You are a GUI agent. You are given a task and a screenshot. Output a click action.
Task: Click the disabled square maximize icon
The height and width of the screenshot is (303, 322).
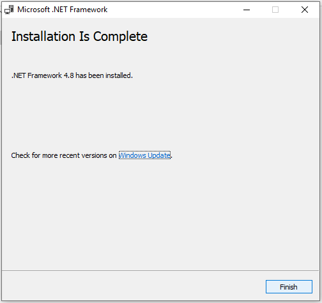pyautogui.click(x=275, y=10)
